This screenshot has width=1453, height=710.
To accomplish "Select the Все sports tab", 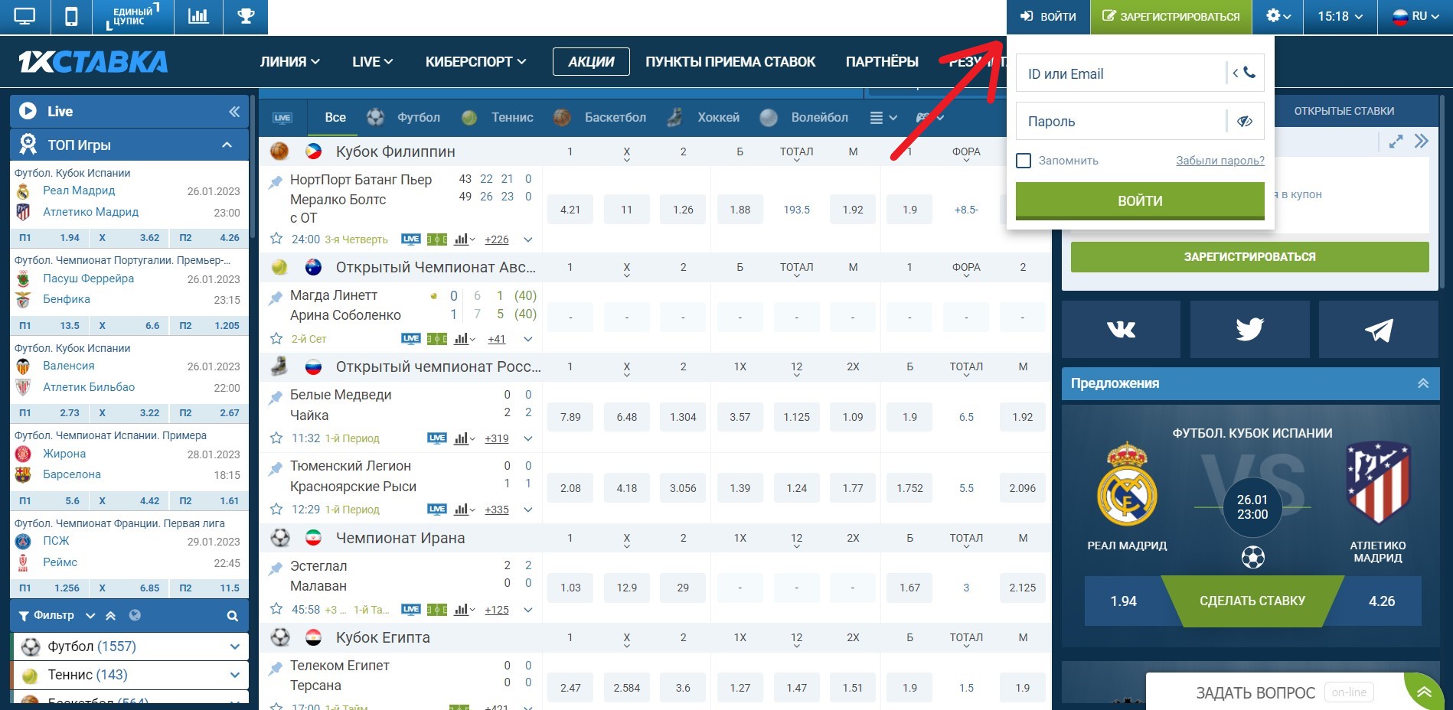I will click(x=335, y=117).
